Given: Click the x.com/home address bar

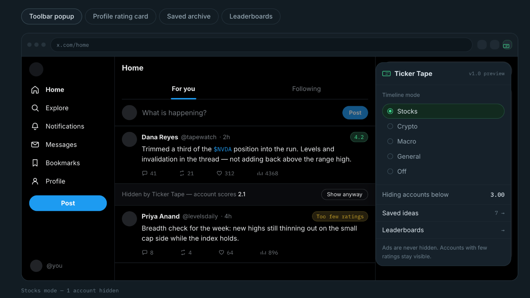Looking at the screenshot, I should coord(261,45).
